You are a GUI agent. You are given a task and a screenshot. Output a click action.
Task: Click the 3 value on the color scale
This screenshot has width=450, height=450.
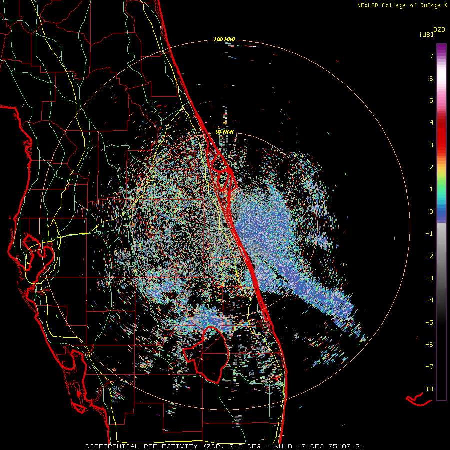pos(431,145)
